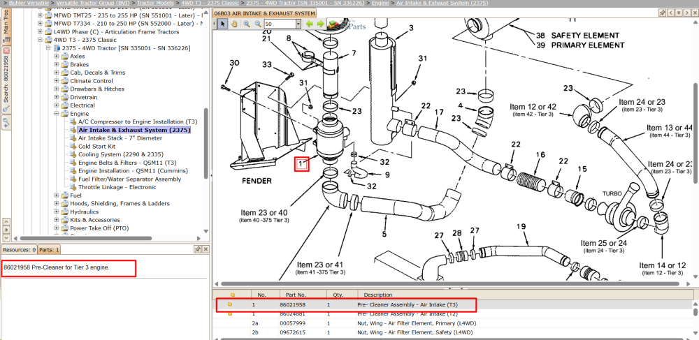Show previous diagram tab with left chevron
Screen dimensions: 699x340
pos(671,13)
